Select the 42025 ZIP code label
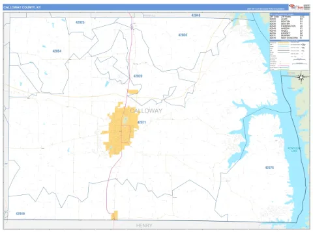 [x=80, y=22]
